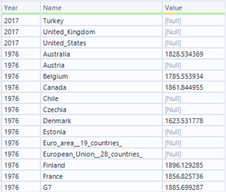Click the Turkey name cell
The height and width of the screenshot is (192, 226).
tap(102, 21)
